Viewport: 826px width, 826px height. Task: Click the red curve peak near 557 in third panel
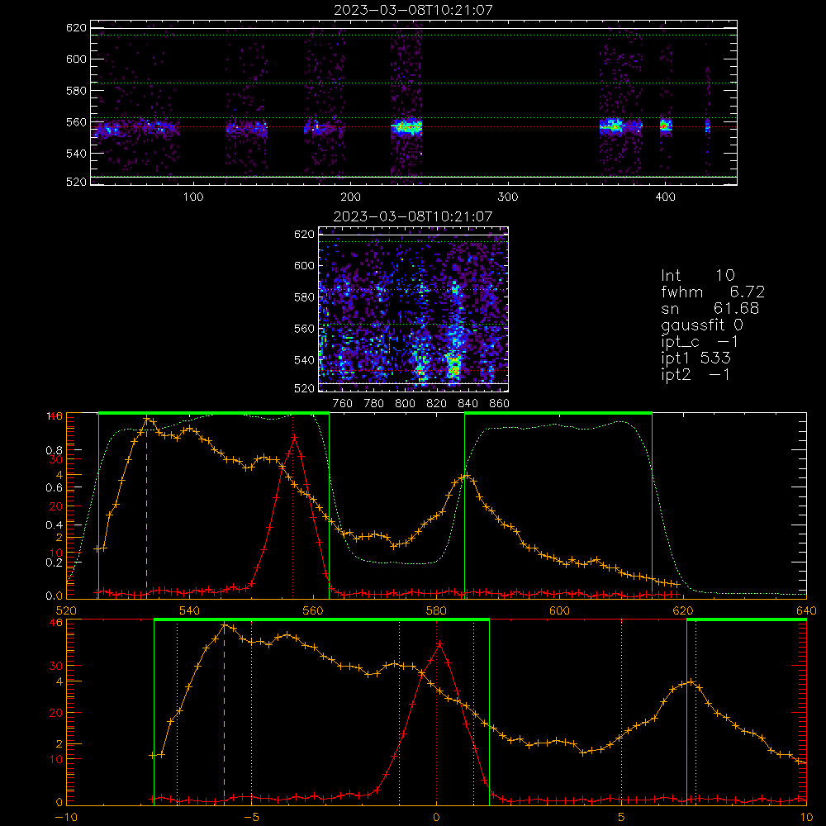coord(294,437)
